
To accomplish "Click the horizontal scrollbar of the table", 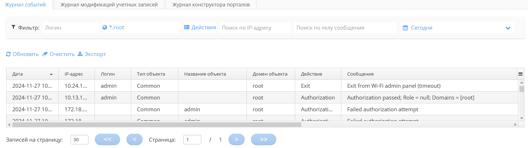I will coord(157,124).
